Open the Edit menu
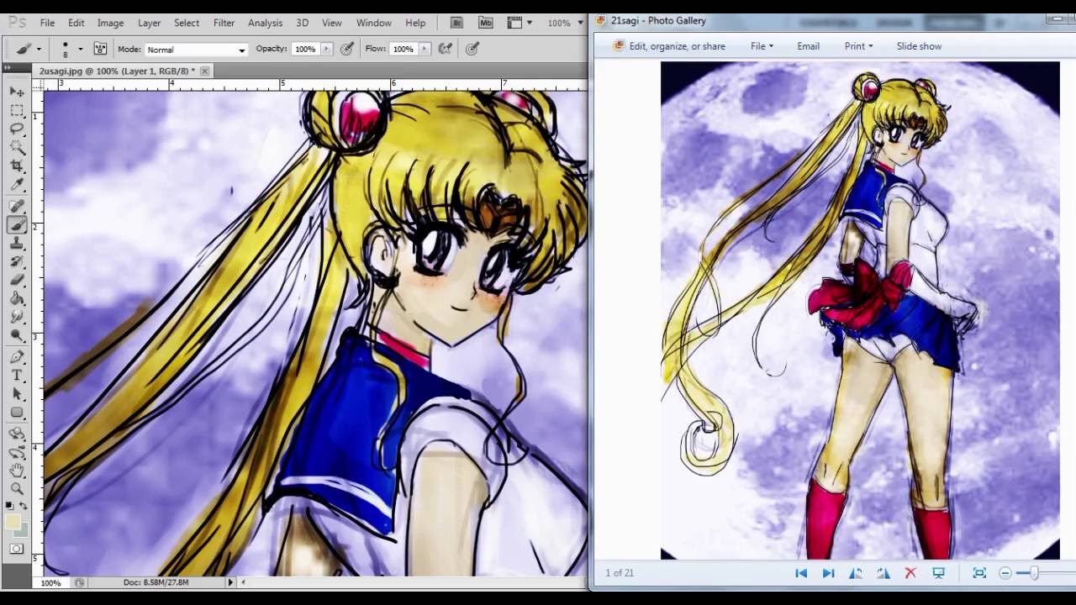 pos(76,23)
